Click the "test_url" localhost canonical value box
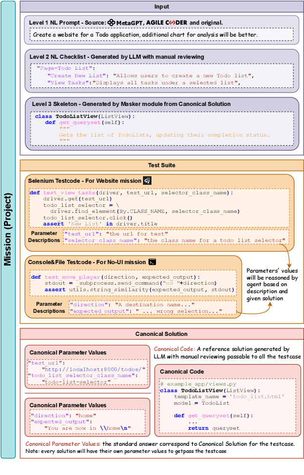 pyautogui.click(x=87, y=372)
